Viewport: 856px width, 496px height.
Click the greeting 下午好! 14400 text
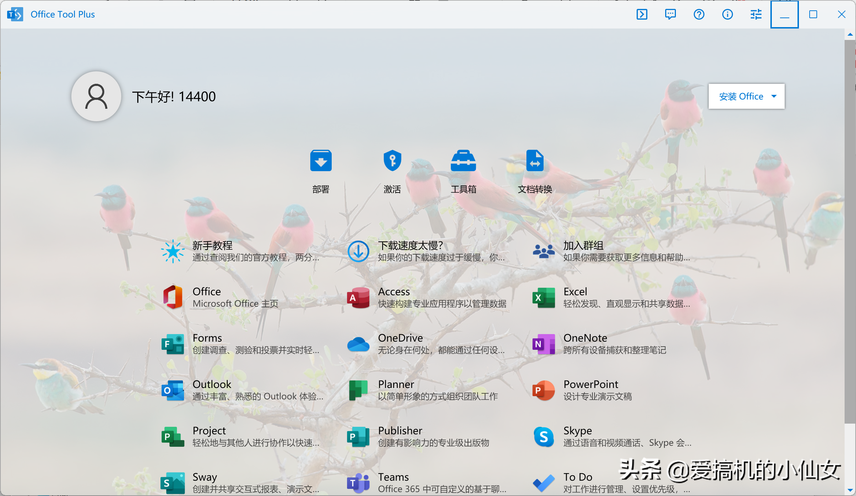pos(174,97)
